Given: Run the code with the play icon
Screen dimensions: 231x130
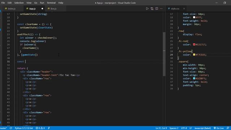Looking at the screenshot, I should [147, 9].
